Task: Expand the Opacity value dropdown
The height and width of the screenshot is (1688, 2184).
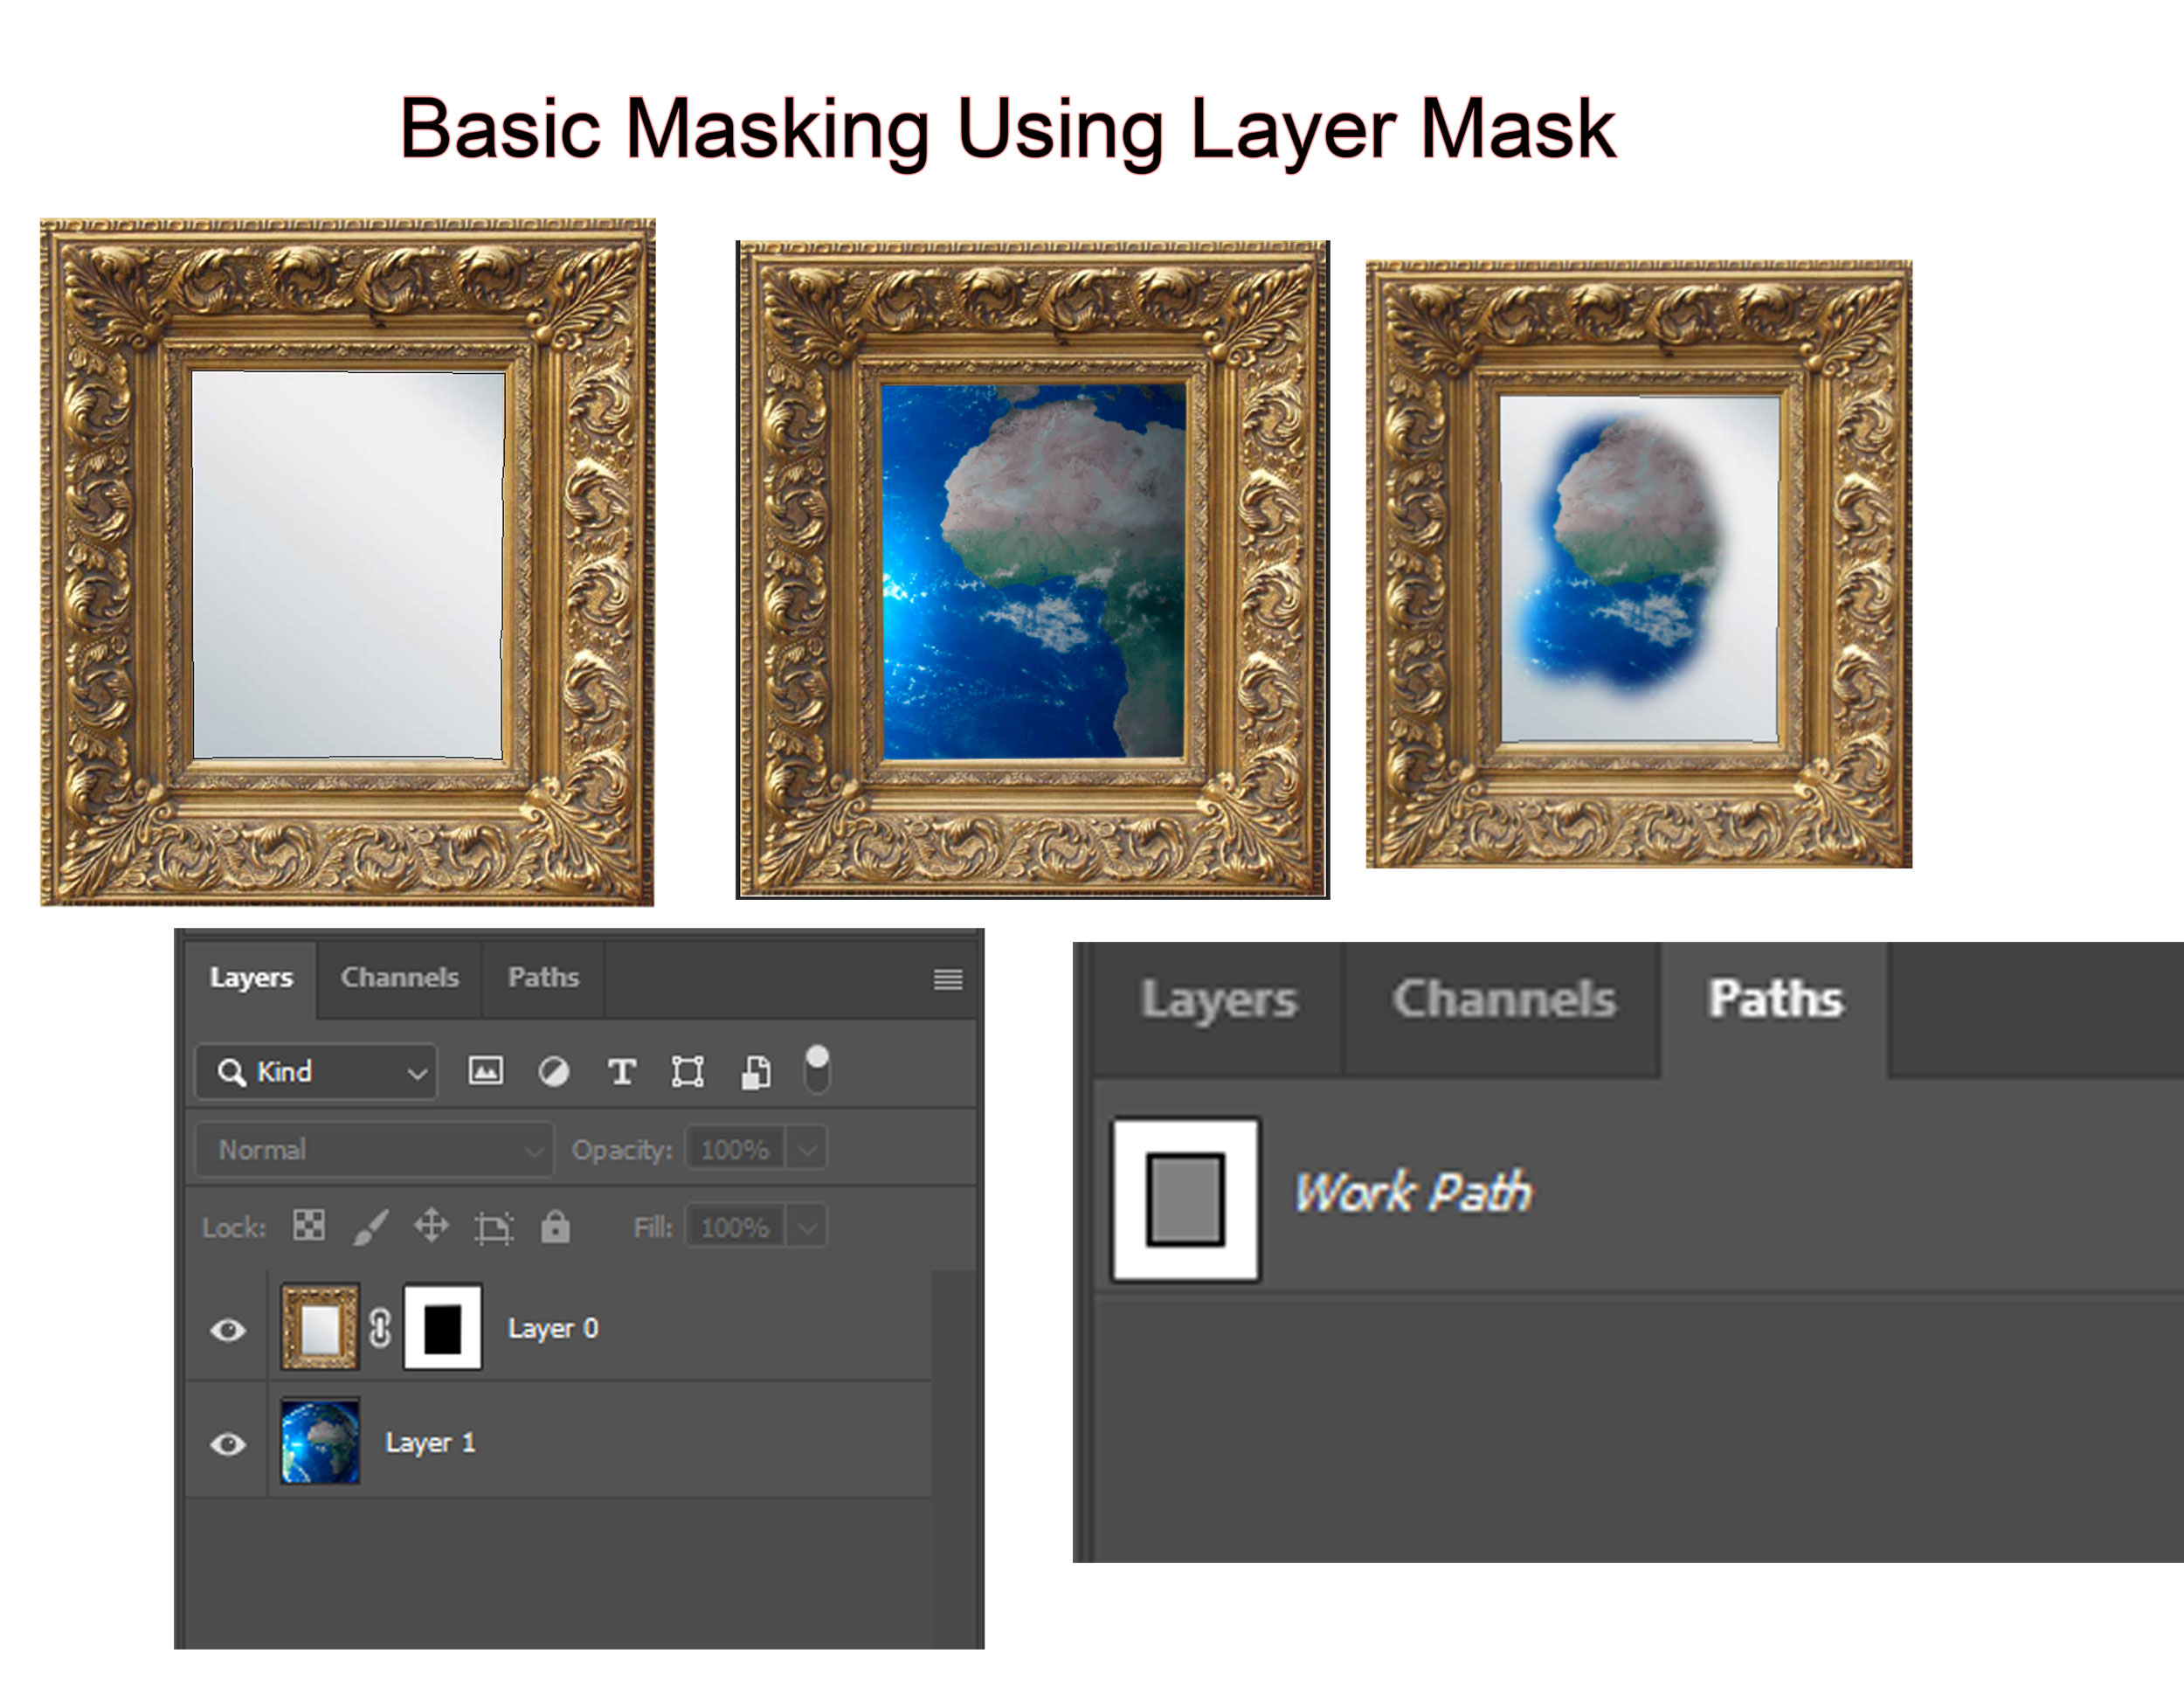Action: 808,1149
